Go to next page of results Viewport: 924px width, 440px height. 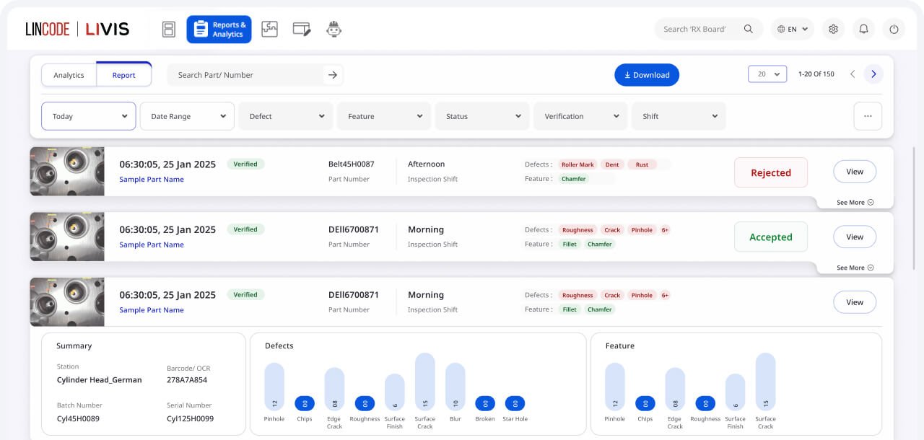(873, 74)
